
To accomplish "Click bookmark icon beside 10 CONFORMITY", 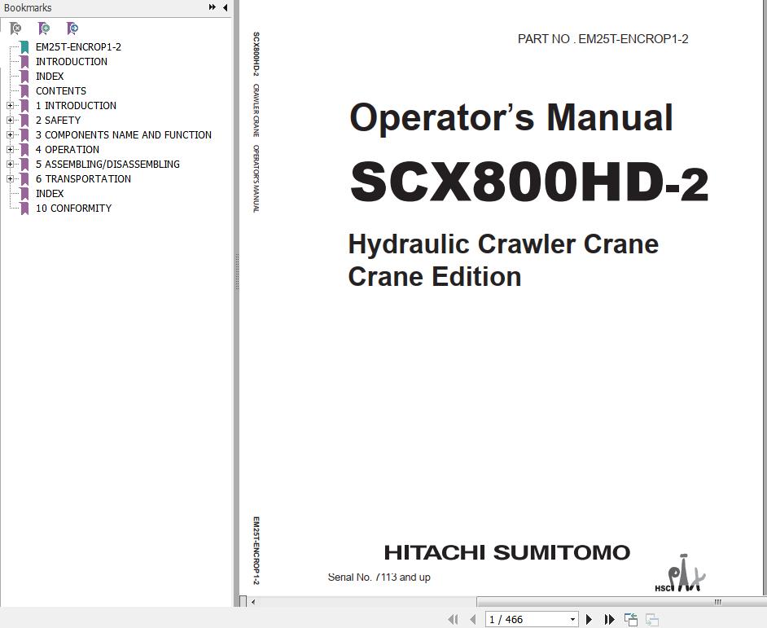I will click(24, 209).
